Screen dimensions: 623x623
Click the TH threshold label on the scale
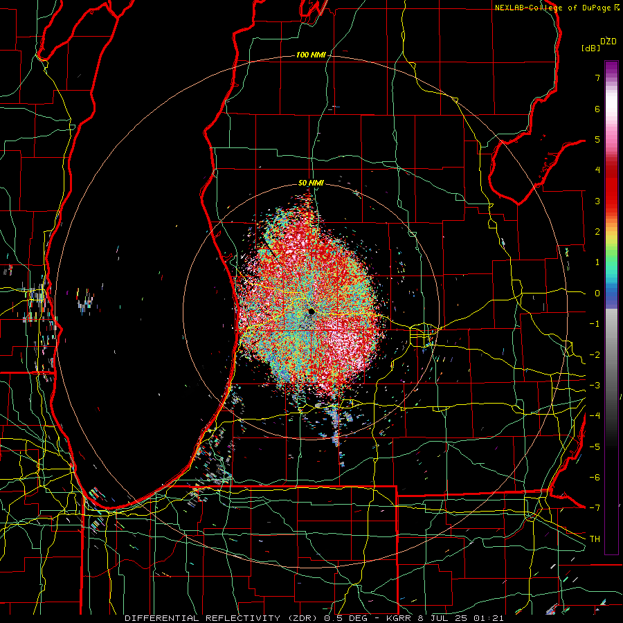(595, 539)
